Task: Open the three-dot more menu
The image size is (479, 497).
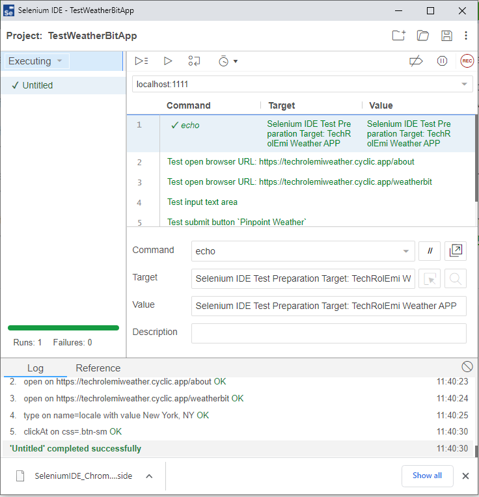Action: pyautogui.click(x=466, y=36)
